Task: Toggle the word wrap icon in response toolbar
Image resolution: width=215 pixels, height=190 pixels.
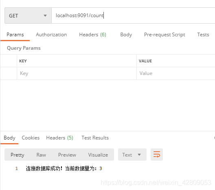Action: coord(157,155)
